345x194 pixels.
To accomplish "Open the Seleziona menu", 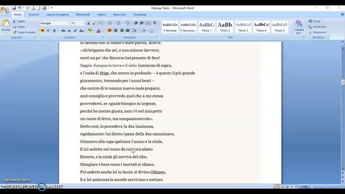I will click(x=318, y=32).
